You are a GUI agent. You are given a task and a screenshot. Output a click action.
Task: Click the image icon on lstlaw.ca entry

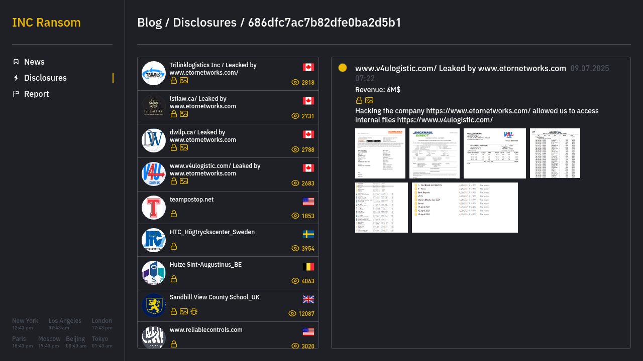[184, 114]
